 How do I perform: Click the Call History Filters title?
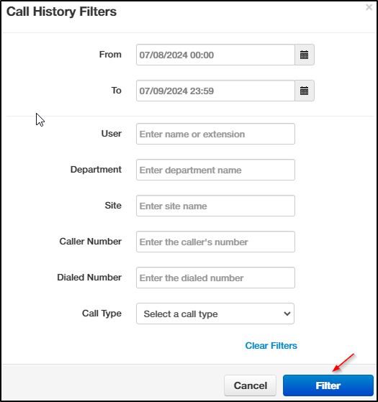pyautogui.click(x=61, y=12)
